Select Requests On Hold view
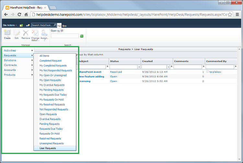The width and height of the screenshot is (243, 163). (x=50, y=134)
